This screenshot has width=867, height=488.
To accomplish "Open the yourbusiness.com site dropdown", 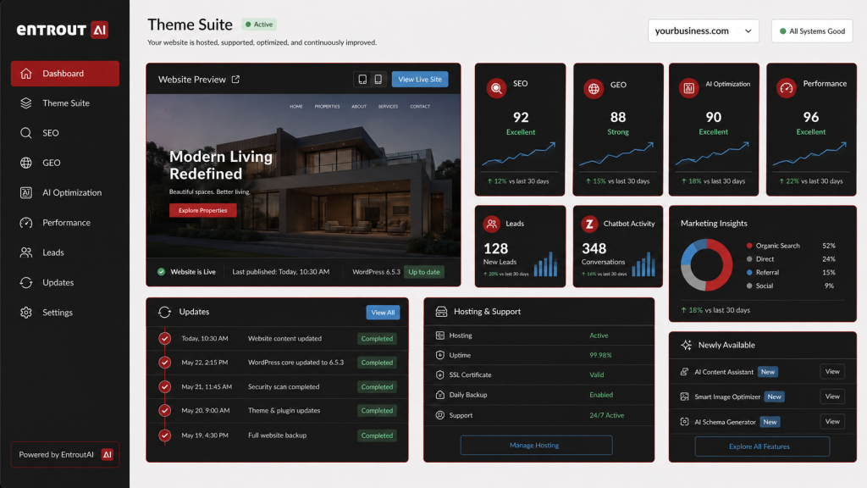I will 703,31.
